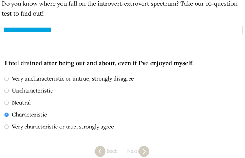Click the empty portion of the progress bar
Viewport: 245px width, 158px height.
click(146, 30)
